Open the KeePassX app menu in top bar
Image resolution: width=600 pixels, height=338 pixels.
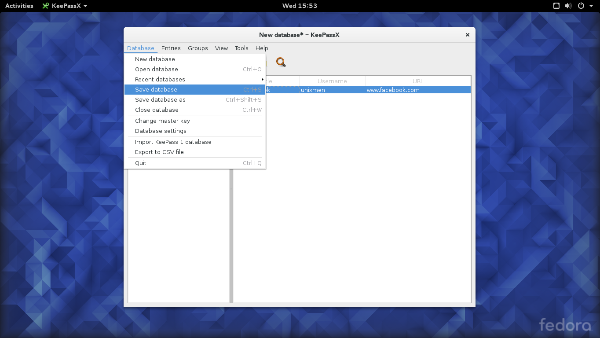[x=65, y=6]
